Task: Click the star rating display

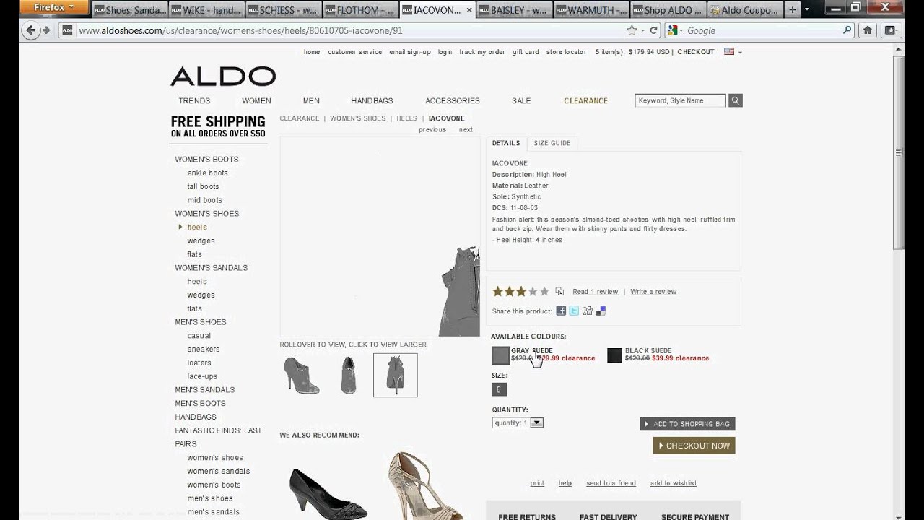Action: [x=520, y=292]
